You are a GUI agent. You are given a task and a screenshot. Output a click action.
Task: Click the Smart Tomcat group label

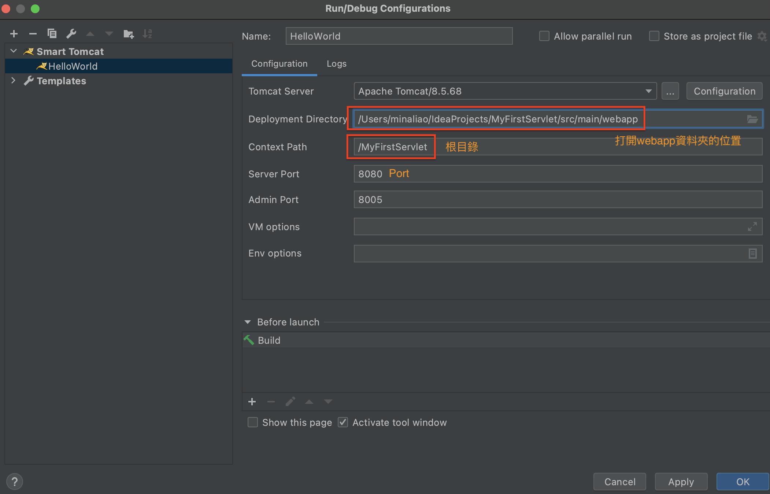click(70, 51)
